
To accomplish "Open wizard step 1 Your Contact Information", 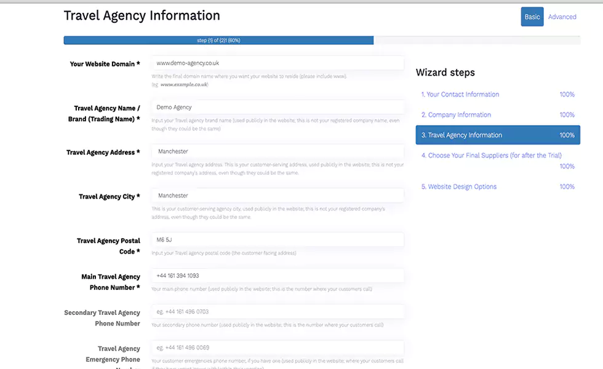I will [x=460, y=95].
